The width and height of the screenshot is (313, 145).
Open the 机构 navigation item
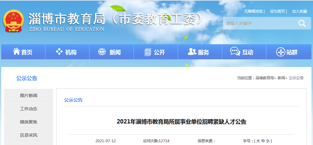(x=68, y=52)
